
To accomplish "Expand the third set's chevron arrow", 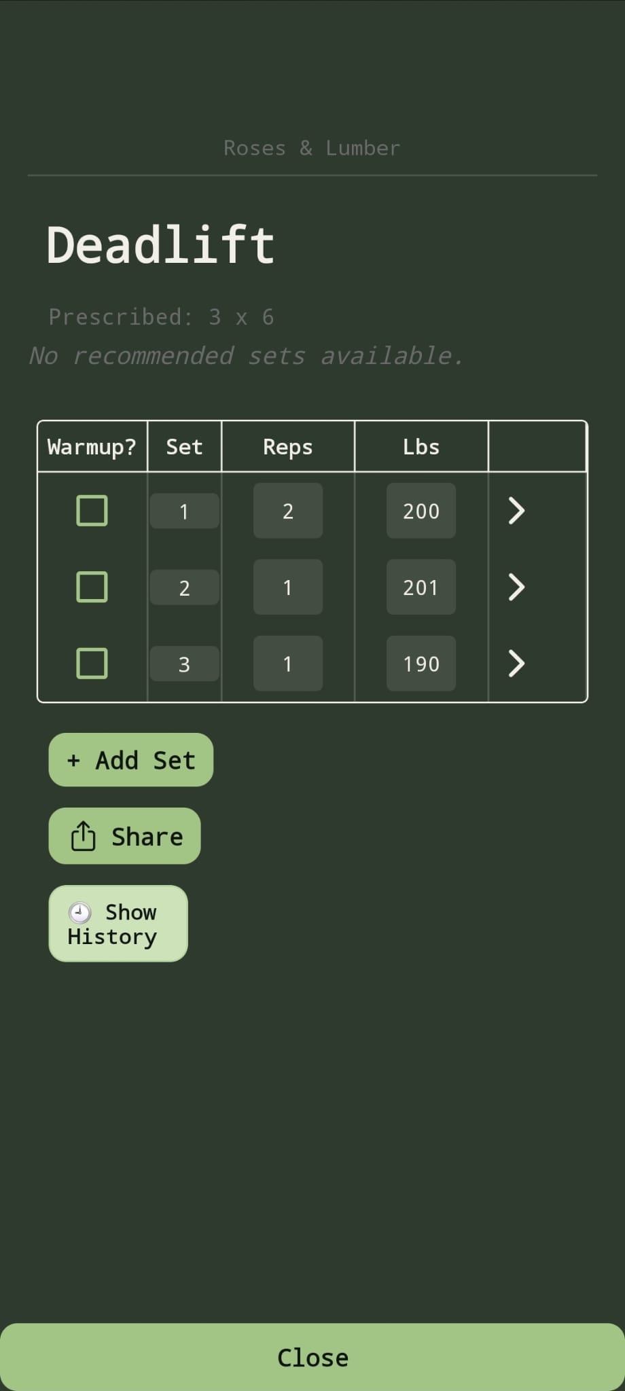I will click(516, 664).
